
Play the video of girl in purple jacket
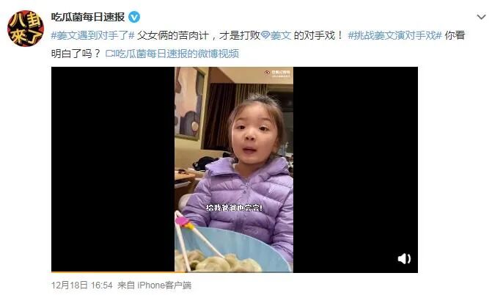(x=234, y=170)
